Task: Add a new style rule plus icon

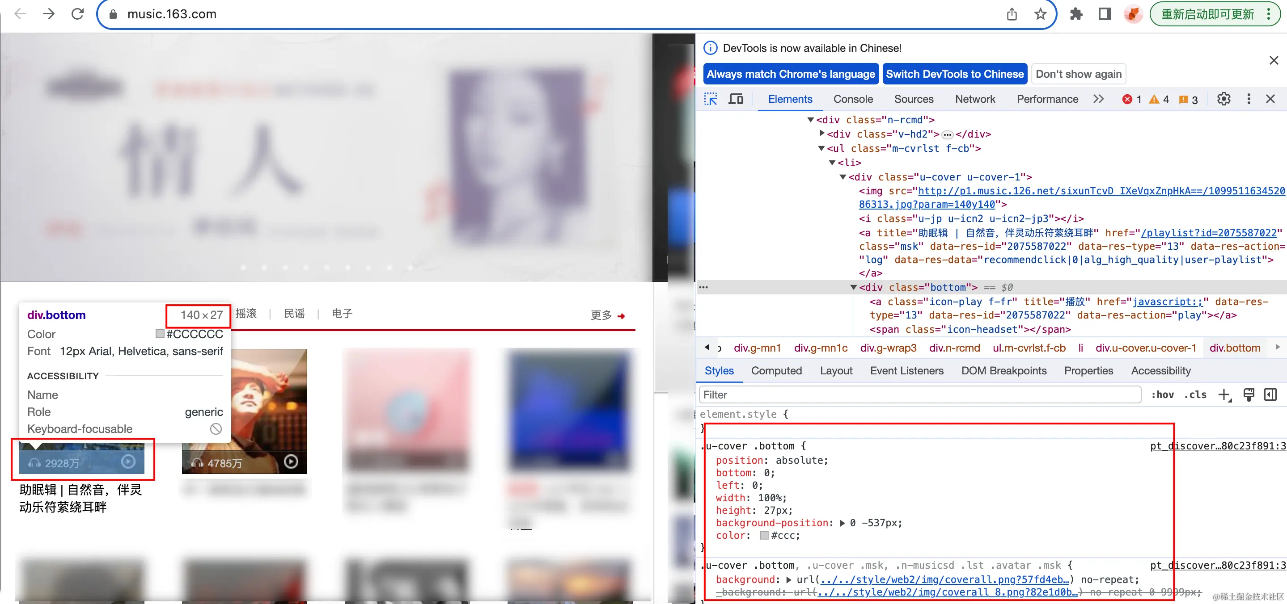Action: click(x=1224, y=395)
